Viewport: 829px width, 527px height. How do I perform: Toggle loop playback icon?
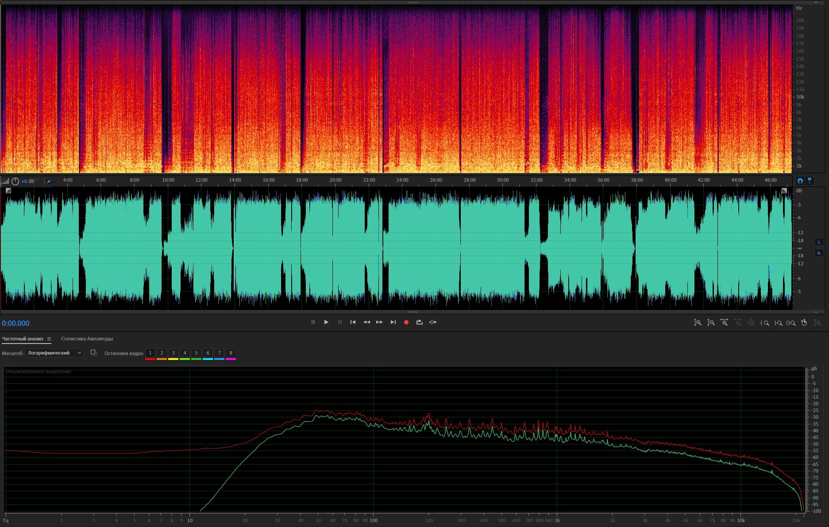419,322
